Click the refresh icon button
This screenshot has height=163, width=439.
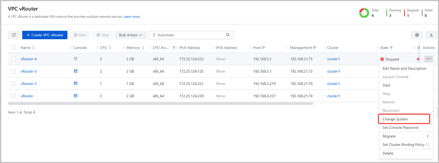(14, 35)
